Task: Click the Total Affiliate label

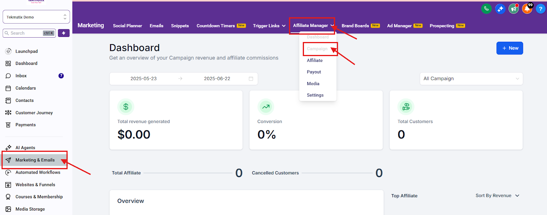Action: (126, 173)
